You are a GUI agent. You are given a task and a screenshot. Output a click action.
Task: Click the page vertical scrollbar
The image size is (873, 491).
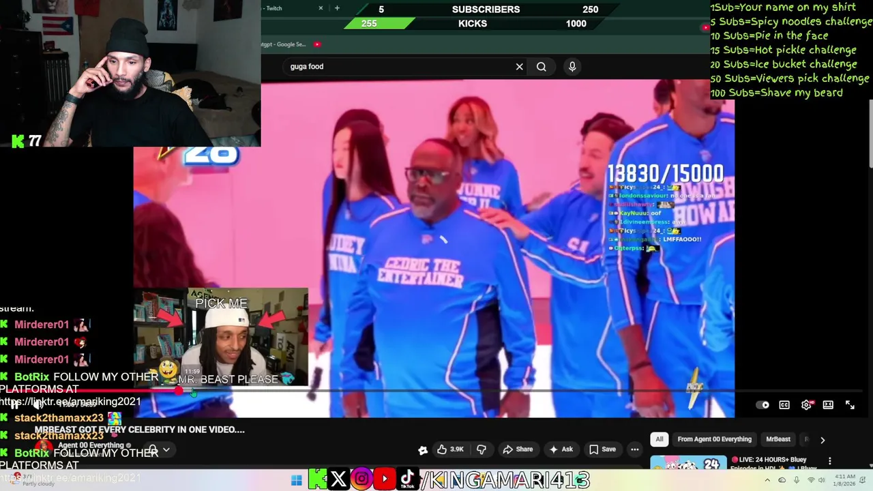click(x=870, y=133)
